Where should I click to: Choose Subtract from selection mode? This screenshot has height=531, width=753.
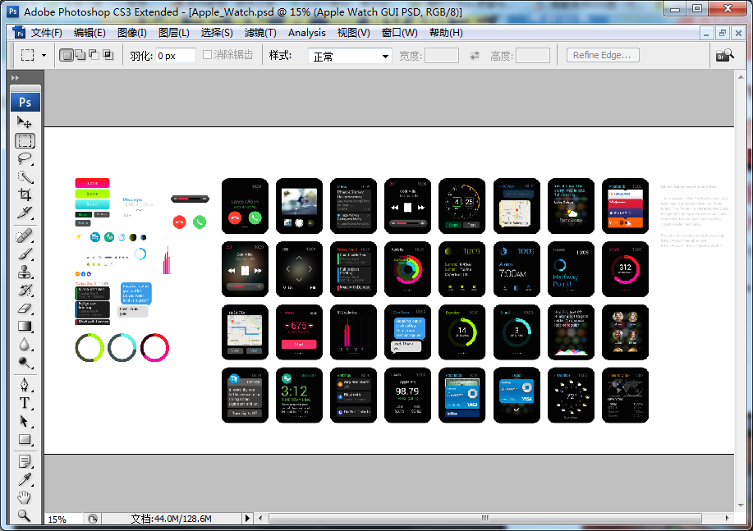click(94, 55)
